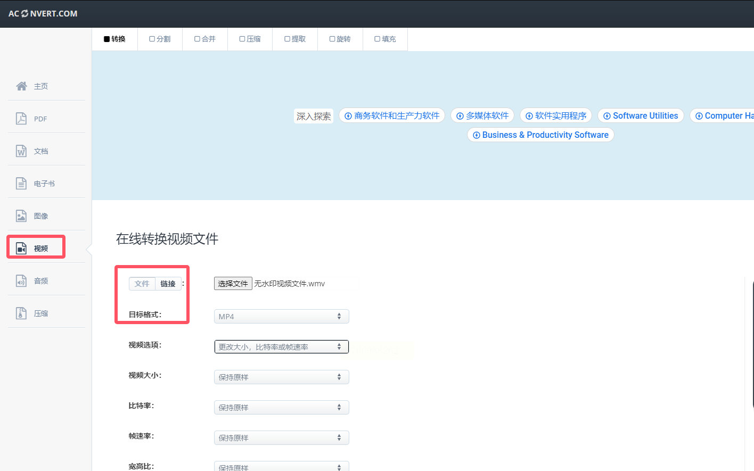Click the home icon in sidebar
Image resolution: width=754 pixels, height=471 pixels.
(x=21, y=86)
